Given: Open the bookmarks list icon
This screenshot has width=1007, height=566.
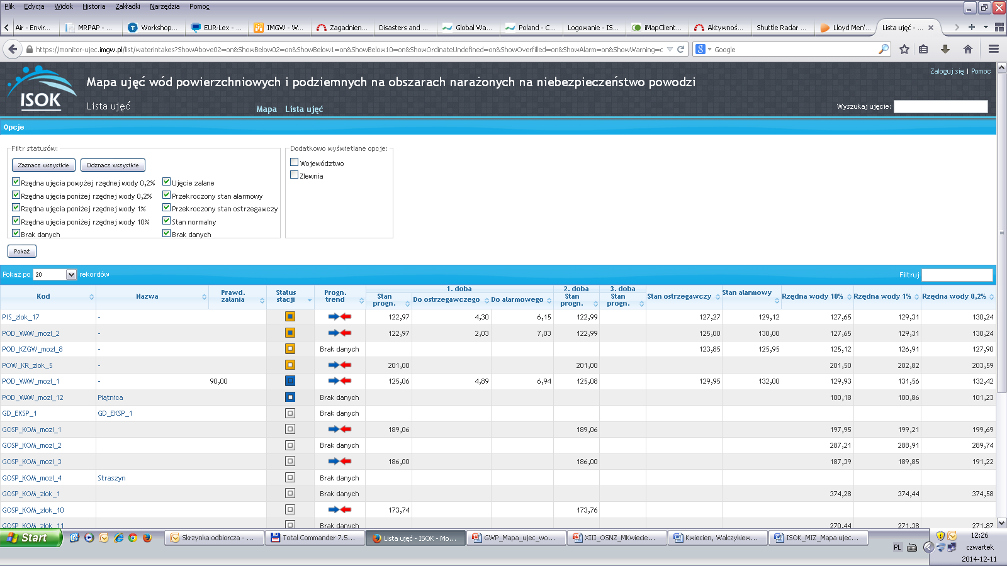Looking at the screenshot, I should click(923, 49).
